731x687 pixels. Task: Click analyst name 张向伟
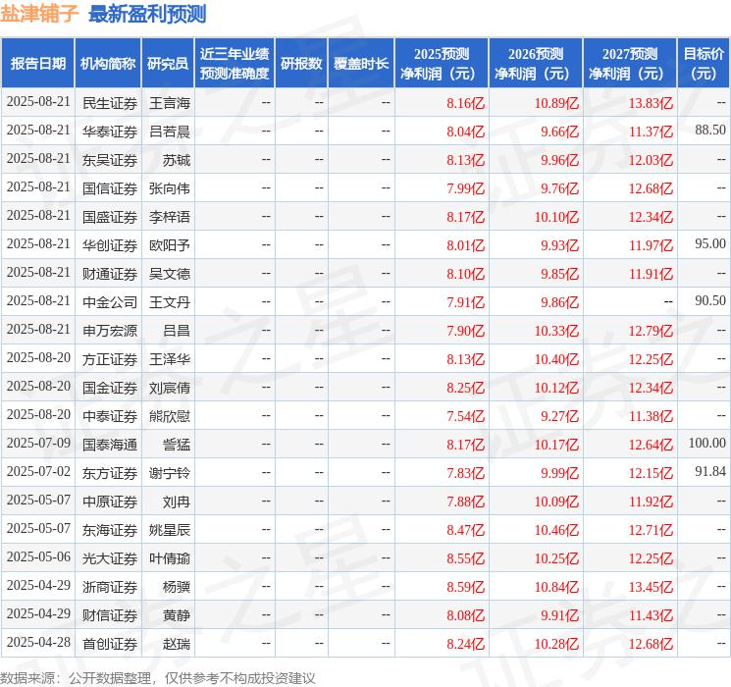[169, 188]
